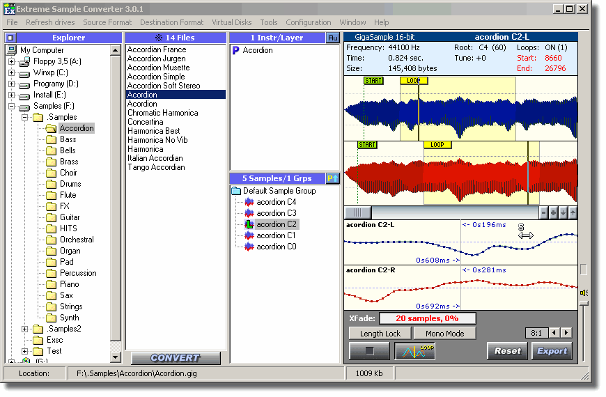Viewport: 606px width, 397px height.
Task: Open the Virtual Disks menu
Action: [231, 22]
